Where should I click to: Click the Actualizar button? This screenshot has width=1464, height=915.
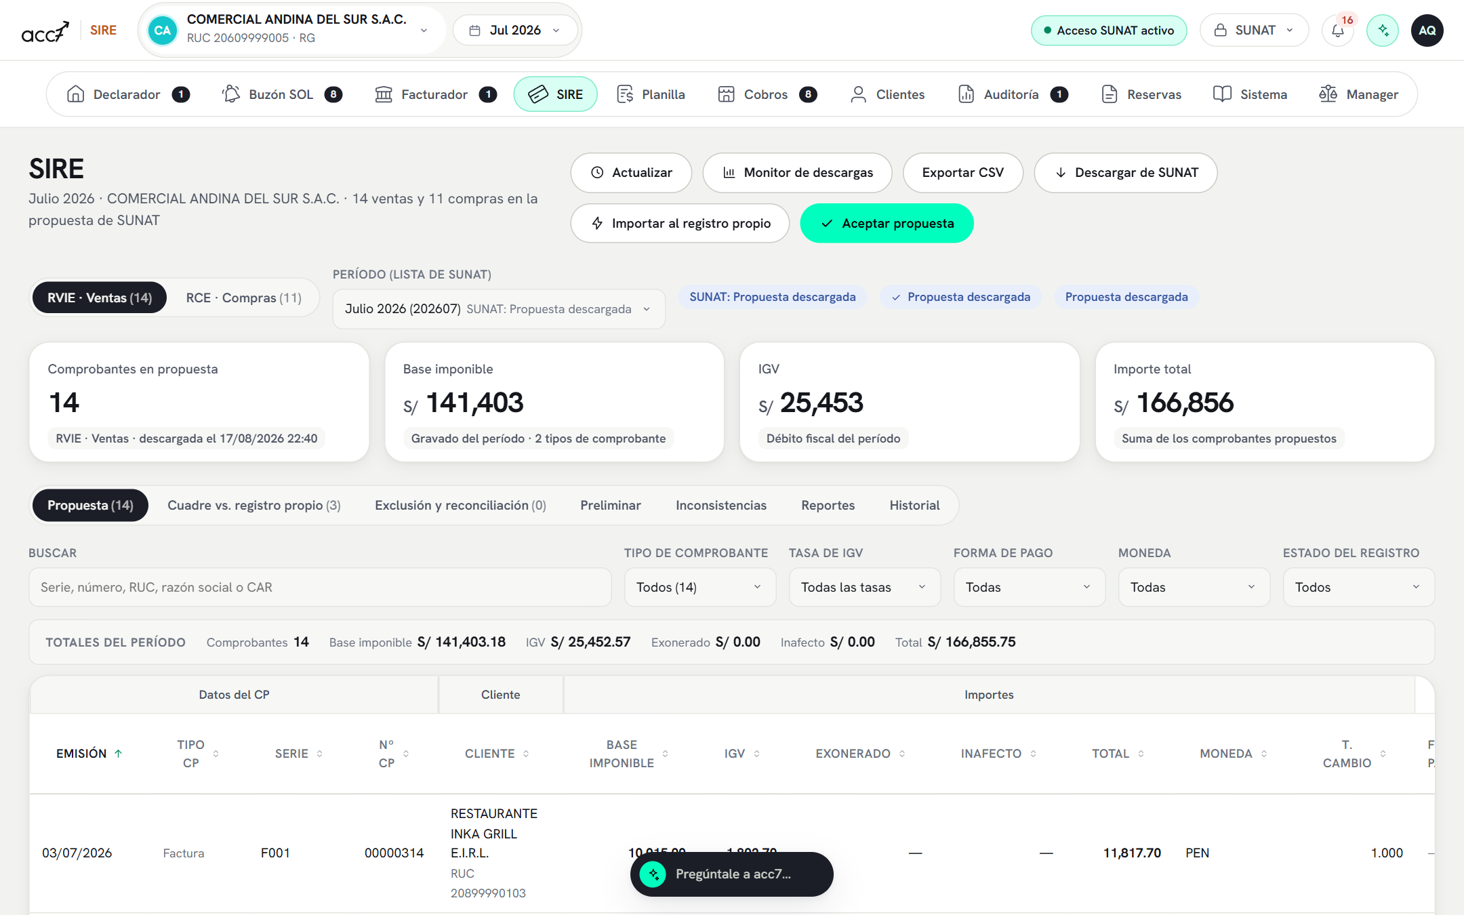631,173
